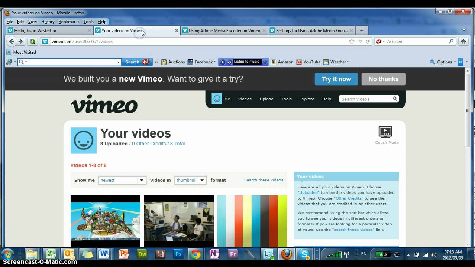Viewport: 475px width, 267px height.
Task: Reload the page with the refresh icon
Action: click(368, 42)
